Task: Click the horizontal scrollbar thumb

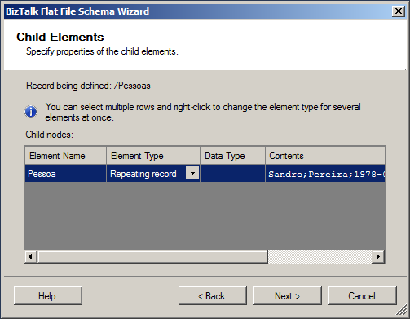Action: coord(152,257)
